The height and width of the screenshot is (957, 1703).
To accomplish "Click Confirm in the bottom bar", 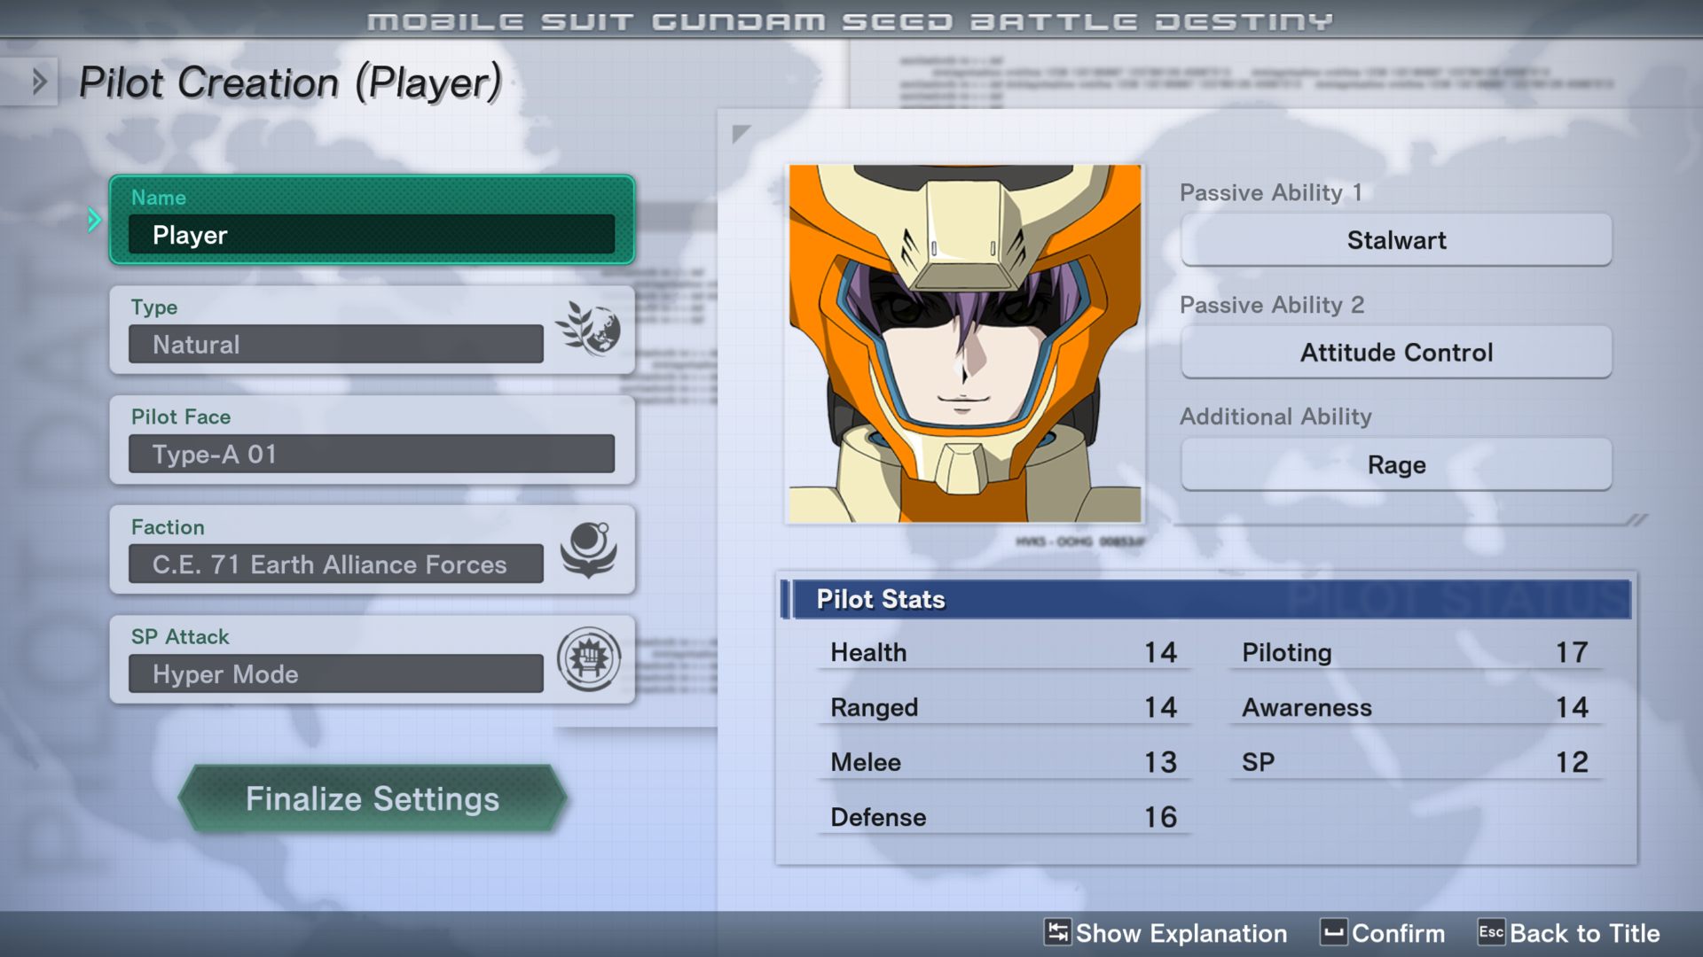I will pyautogui.click(x=1383, y=933).
